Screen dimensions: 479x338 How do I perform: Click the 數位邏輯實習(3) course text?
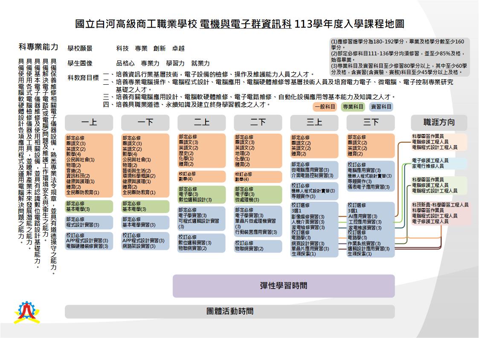(195, 243)
